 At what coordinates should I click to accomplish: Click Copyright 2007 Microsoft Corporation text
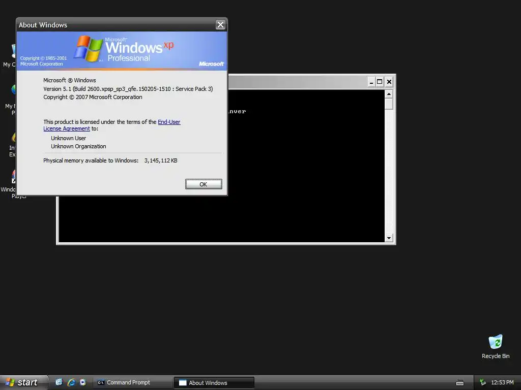pos(93,97)
